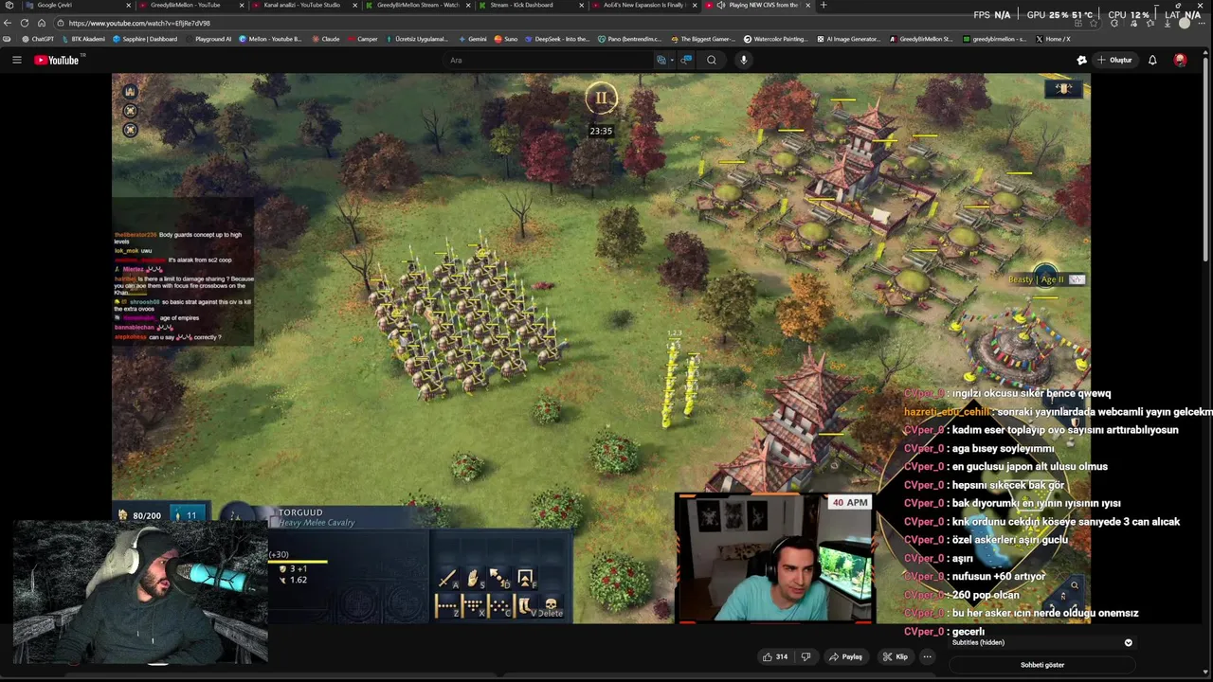Open the 'Home / X' bookmark
The width and height of the screenshot is (1213, 682).
click(1053, 39)
